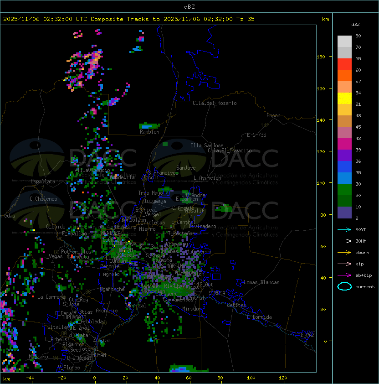This screenshot has height=384, width=379.
Task: Click the Catitas map label
Action: (x=236, y=305)
